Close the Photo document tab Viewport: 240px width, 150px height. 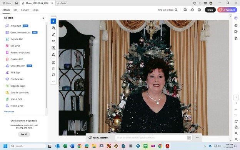tap(52, 3)
